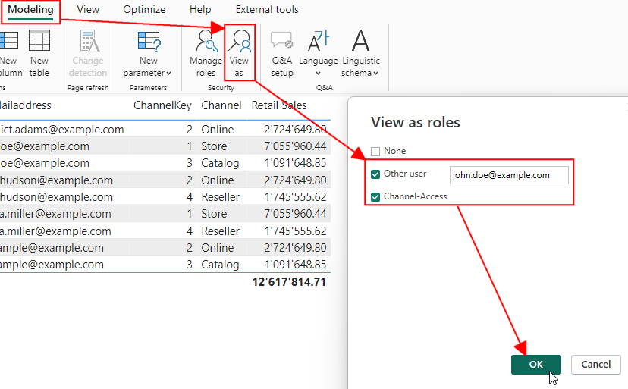Click the Security group label
Viewport: 628px width, 389px height.
pyautogui.click(x=221, y=88)
